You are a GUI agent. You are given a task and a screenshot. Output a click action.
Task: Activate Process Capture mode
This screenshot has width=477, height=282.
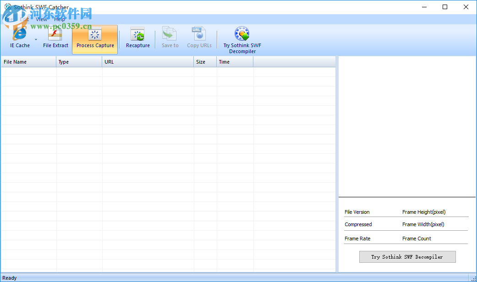95,39
